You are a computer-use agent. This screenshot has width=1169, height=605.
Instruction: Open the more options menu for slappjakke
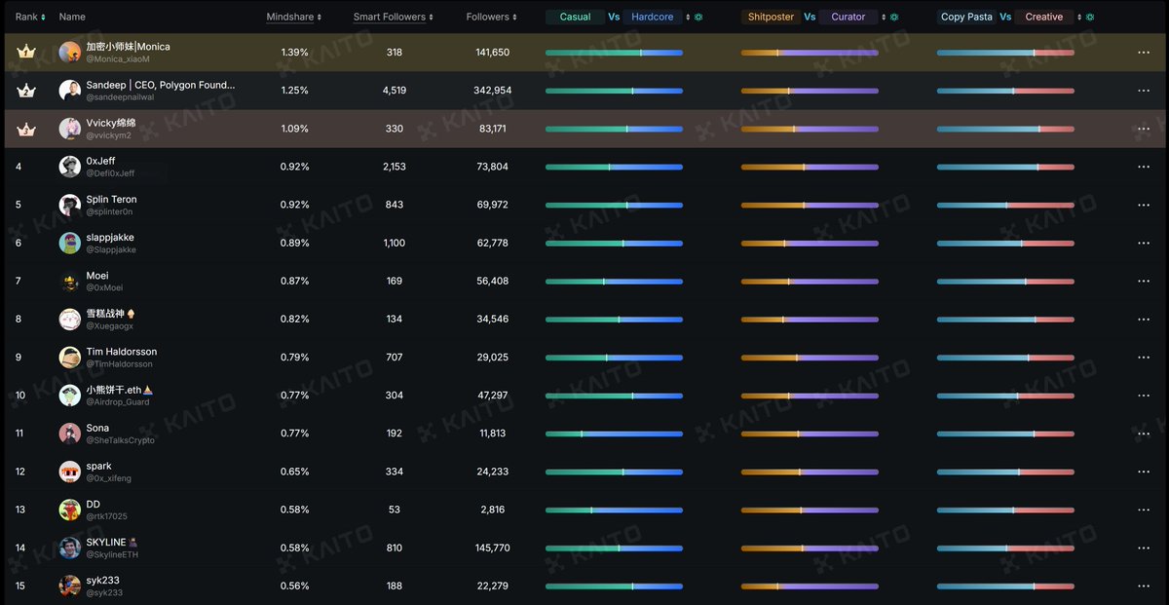(1144, 244)
